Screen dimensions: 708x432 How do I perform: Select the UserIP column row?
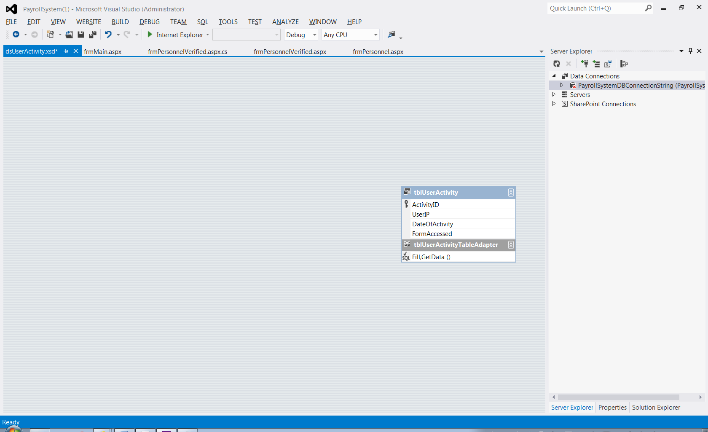coord(459,214)
